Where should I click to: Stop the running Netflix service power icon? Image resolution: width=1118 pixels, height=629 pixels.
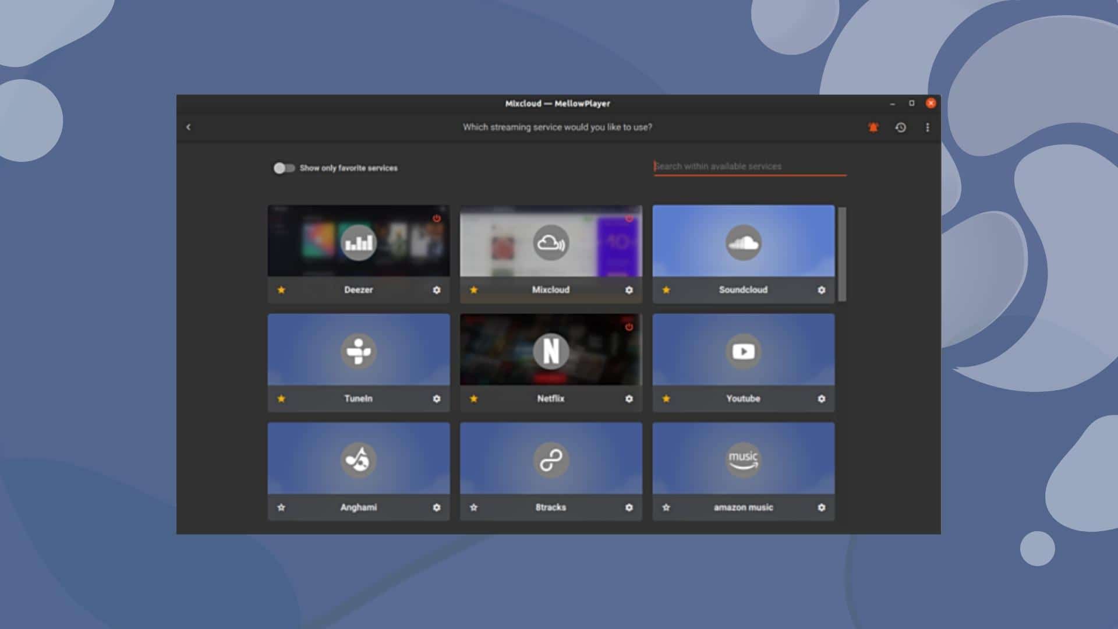pos(629,327)
